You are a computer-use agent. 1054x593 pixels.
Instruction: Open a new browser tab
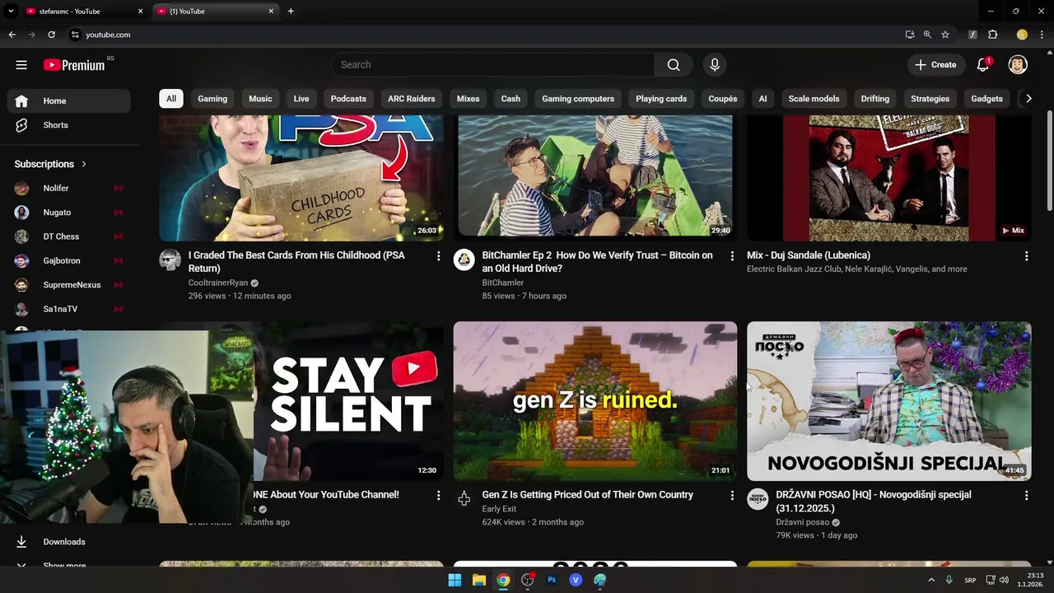coord(291,12)
